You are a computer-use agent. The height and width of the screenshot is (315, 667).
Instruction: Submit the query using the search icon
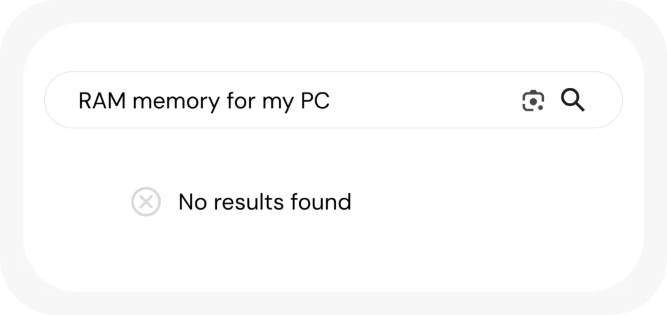[573, 100]
